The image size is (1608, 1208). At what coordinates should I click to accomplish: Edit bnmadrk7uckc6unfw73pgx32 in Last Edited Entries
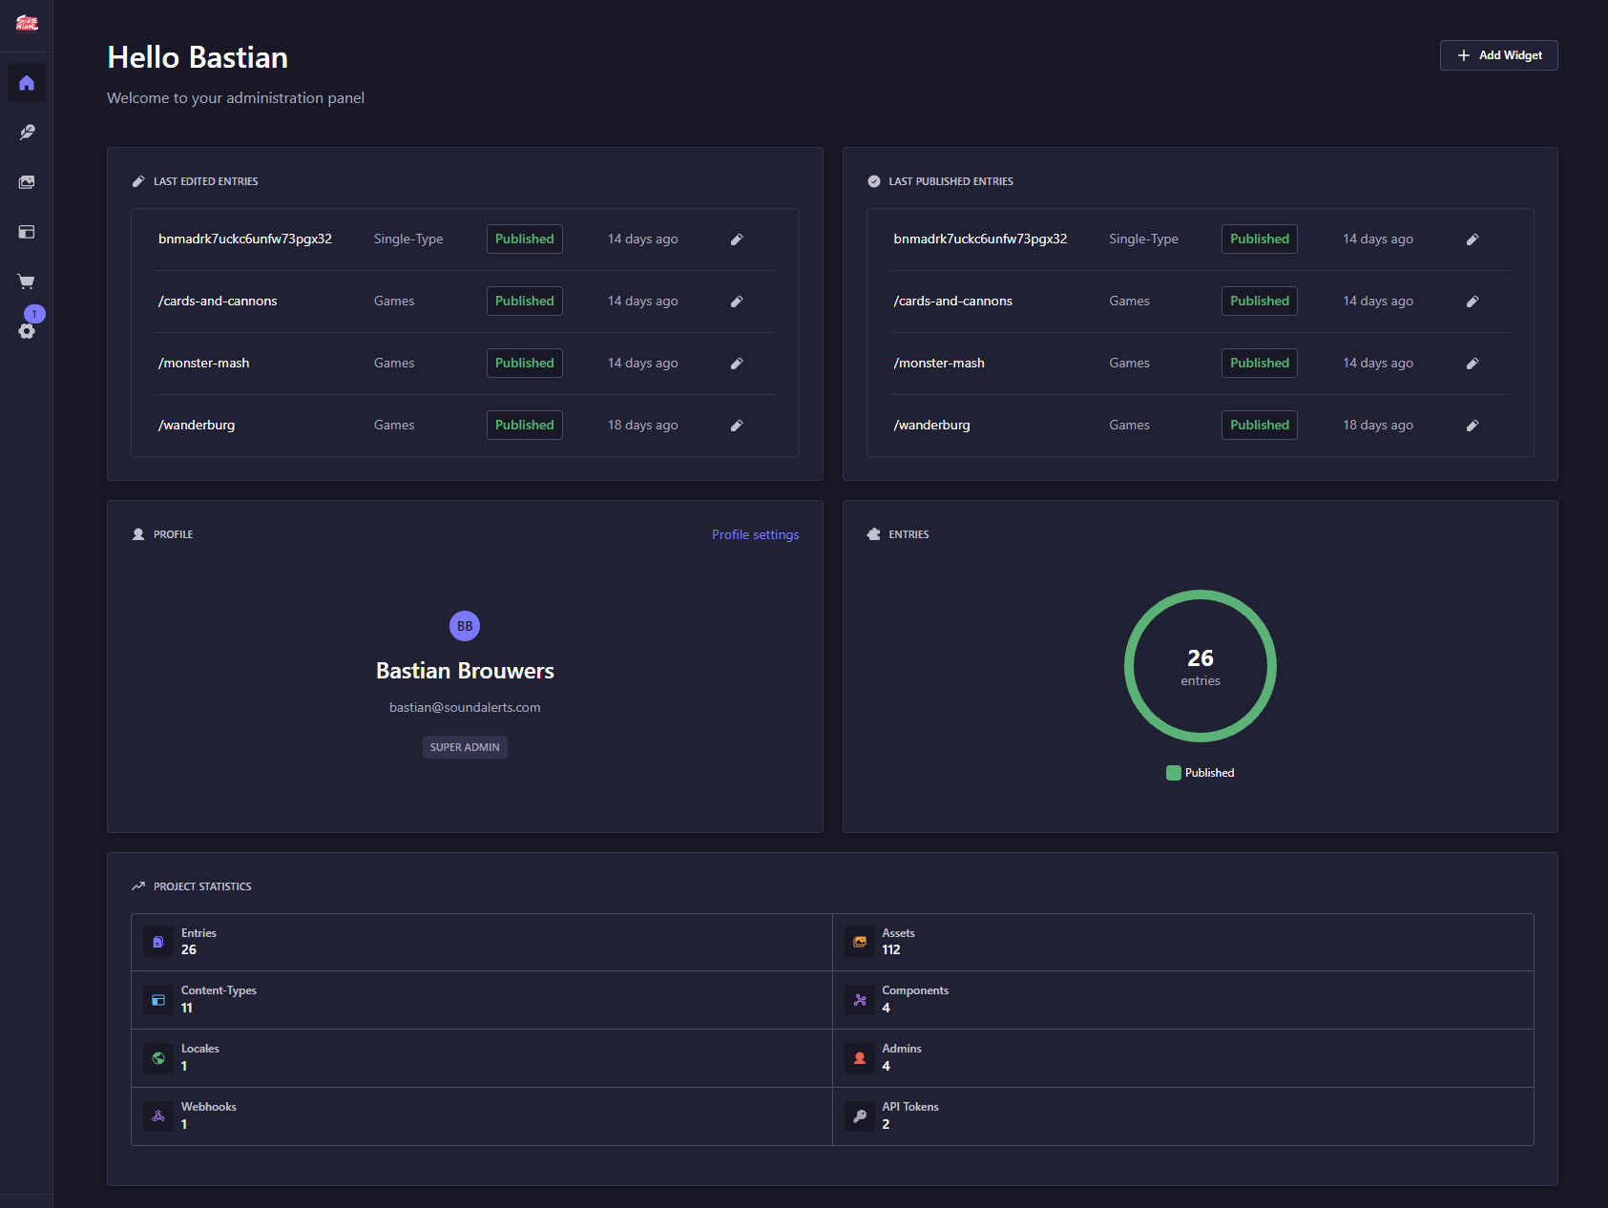tap(737, 240)
